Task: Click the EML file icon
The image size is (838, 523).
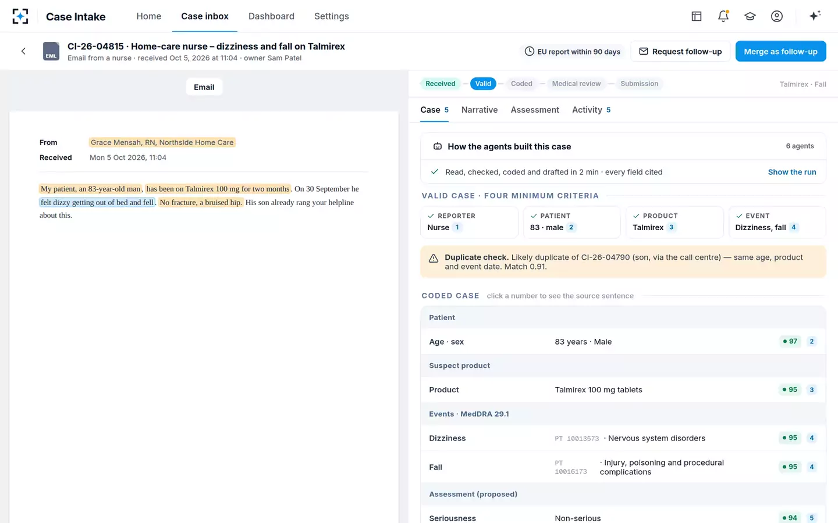Action: [51, 51]
